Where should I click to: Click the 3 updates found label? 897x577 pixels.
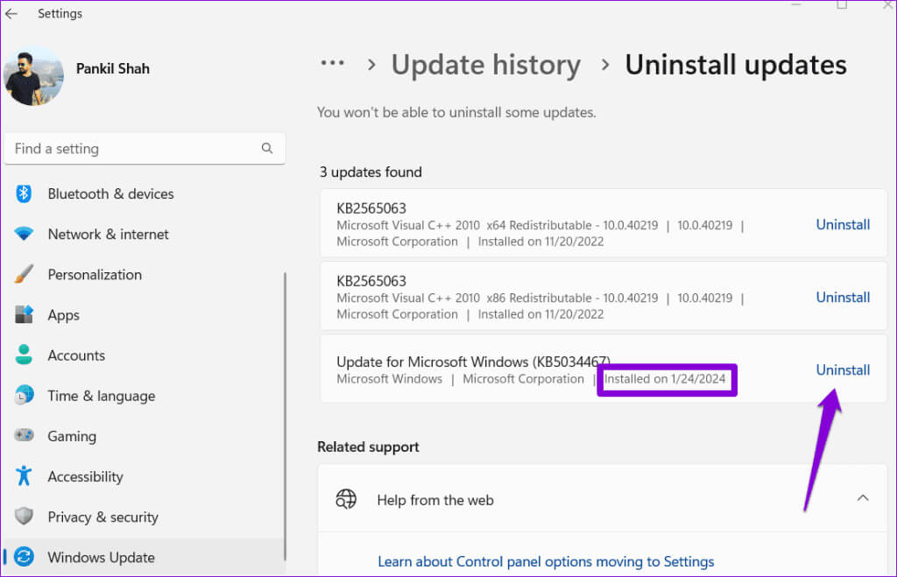[x=371, y=172]
